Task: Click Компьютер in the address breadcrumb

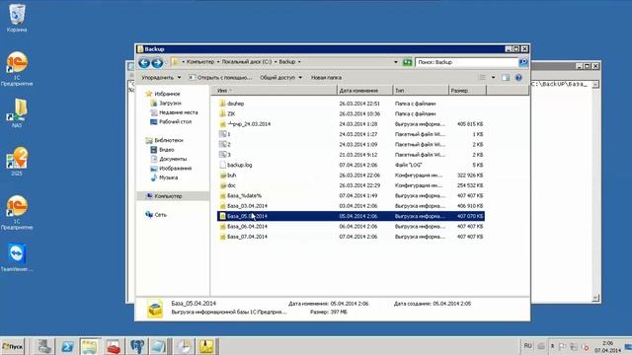Action: (200, 62)
